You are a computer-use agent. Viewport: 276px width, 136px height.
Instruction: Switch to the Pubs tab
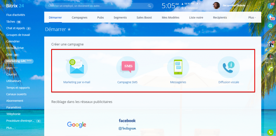pyautogui.click(x=101, y=17)
